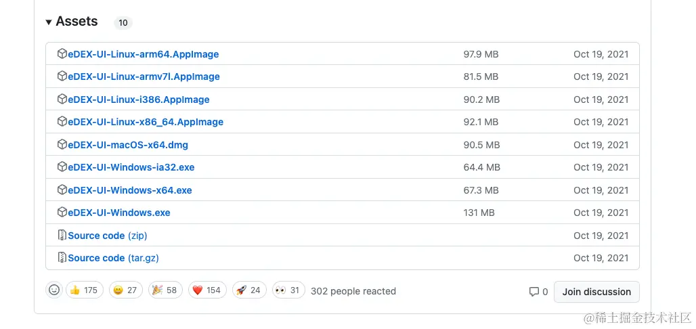The width and height of the screenshot is (696, 329).
Task: Download eDEX-UI-Linux-armv7l.AppImage
Action: (144, 76)
